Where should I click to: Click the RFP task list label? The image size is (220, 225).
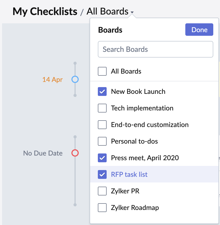(129, 174)
